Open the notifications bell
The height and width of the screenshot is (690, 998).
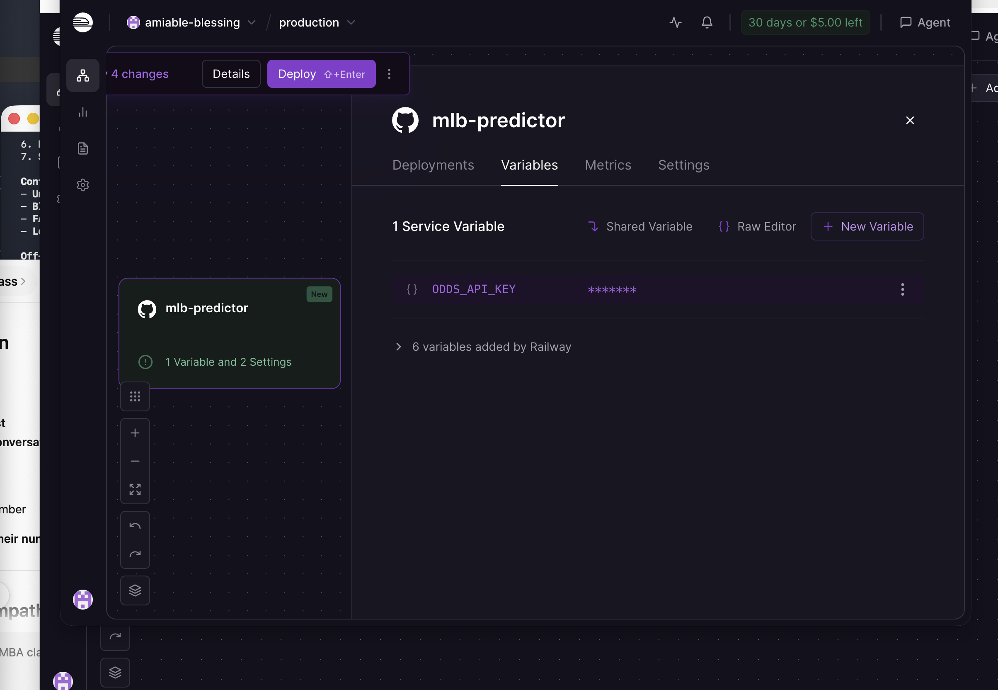click(x=706, y=22)
